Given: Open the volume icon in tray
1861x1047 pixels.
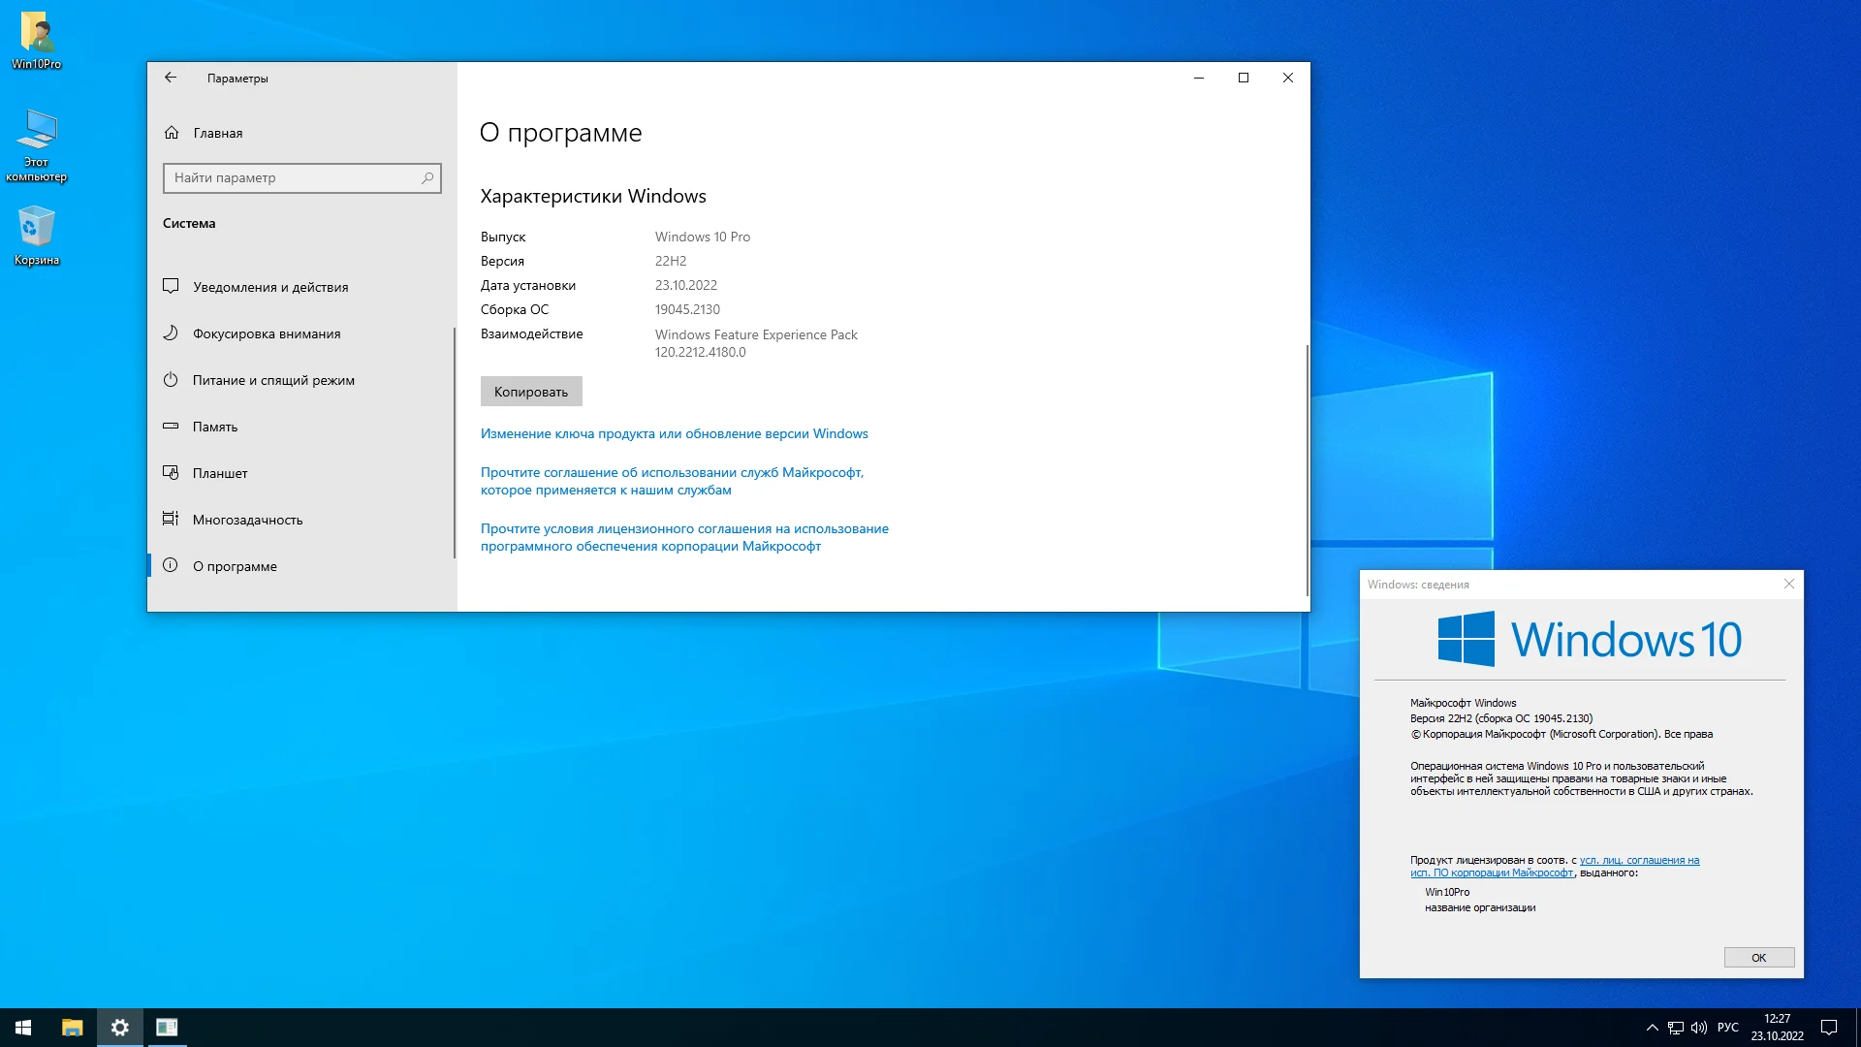Looking at the screenshot, I should tap(1699, 1028).
